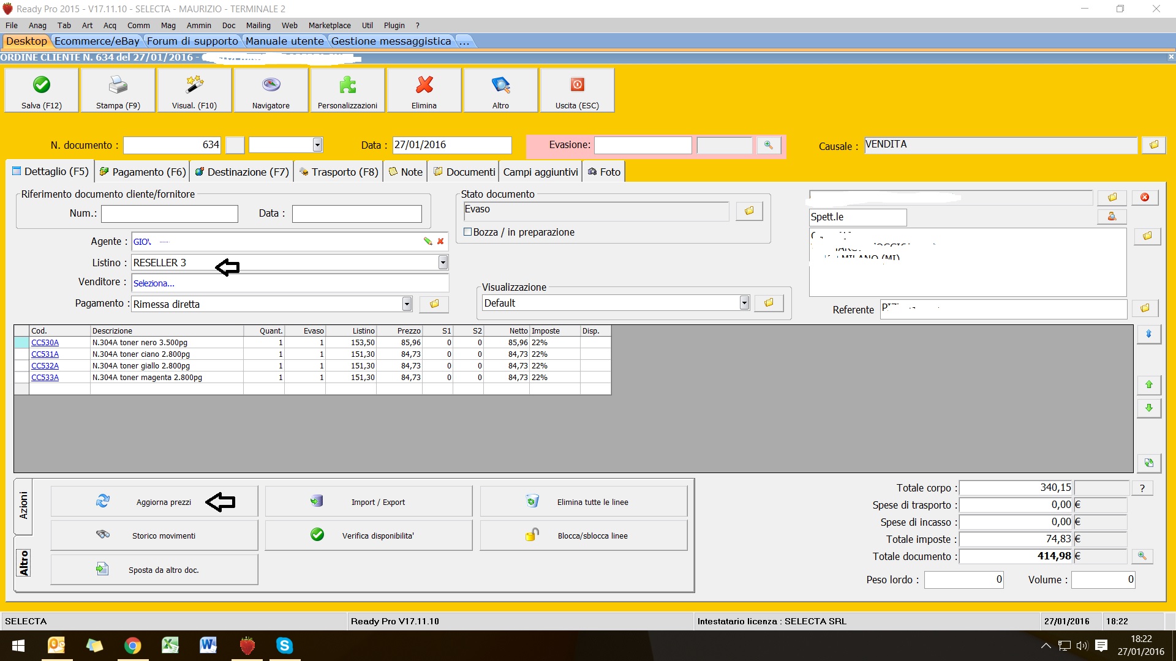
Task: Click the Salva (F12) green checkmark button
Action: click(x=42, y=90)
